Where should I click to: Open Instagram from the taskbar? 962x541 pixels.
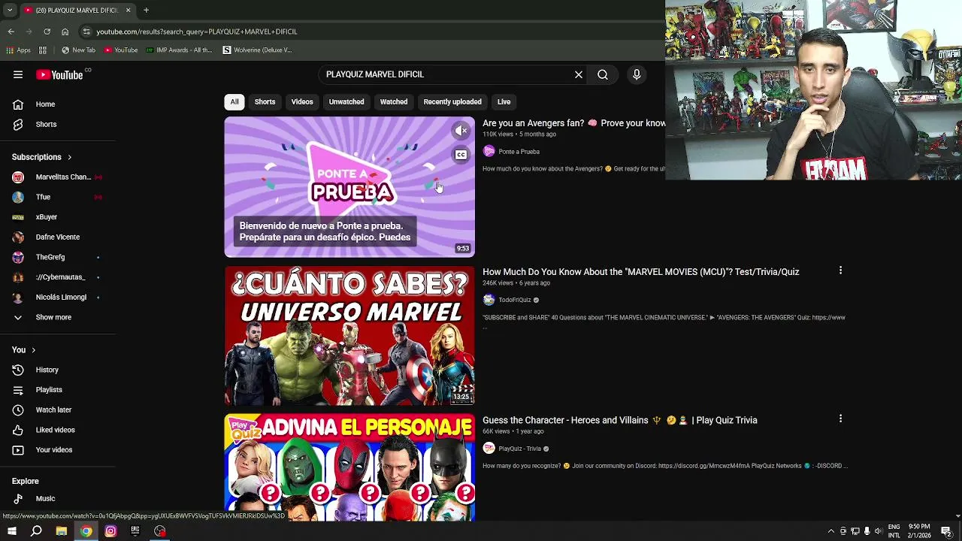pyautogui.click(x=110, y=531)
